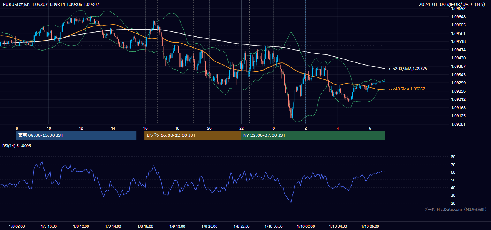Click price axis value 1.09168

pos(458,108)
